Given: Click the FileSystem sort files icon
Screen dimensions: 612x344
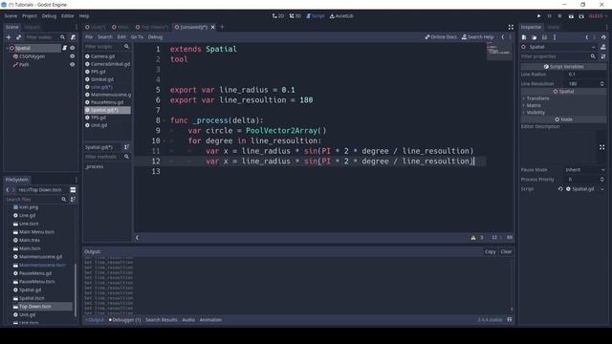Looking at the screenshot, I should click(x=73, y=200).
